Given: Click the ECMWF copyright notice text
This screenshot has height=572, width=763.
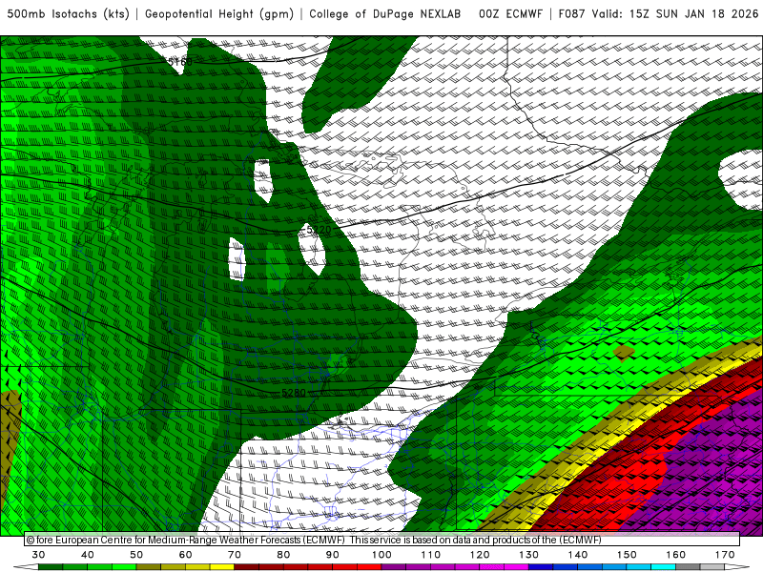Looking at the screenshot, I should pyautogui.click(x=314, y=540).
